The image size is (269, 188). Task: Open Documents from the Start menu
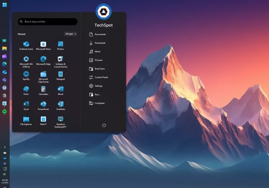(98, 34)
